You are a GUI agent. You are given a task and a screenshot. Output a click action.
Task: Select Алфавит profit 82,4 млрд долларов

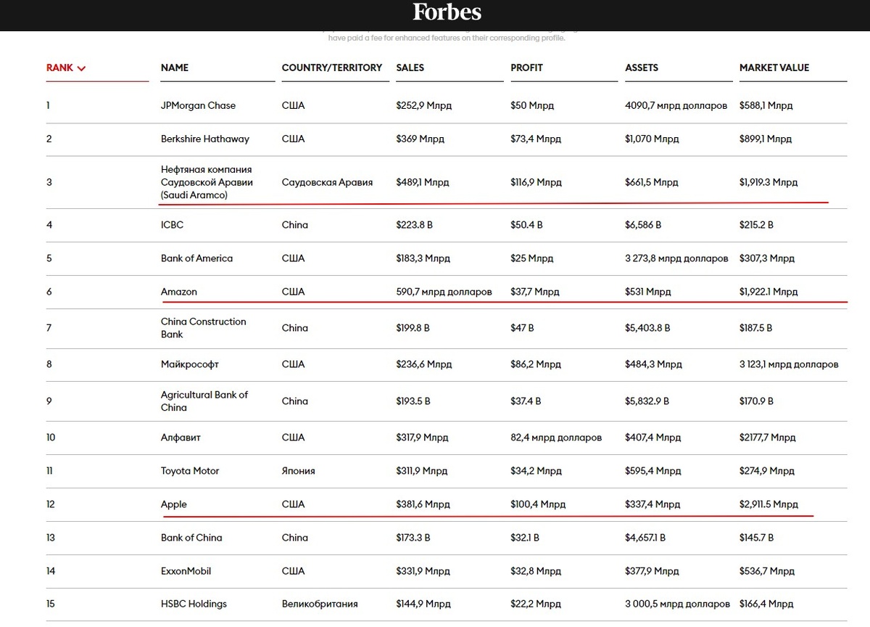(x=556, y=438)
